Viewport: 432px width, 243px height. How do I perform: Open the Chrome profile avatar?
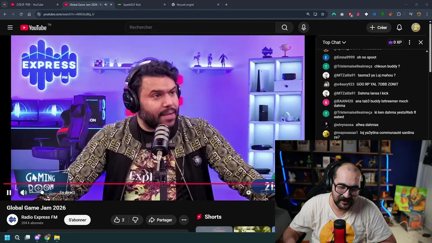coord(419,14)
